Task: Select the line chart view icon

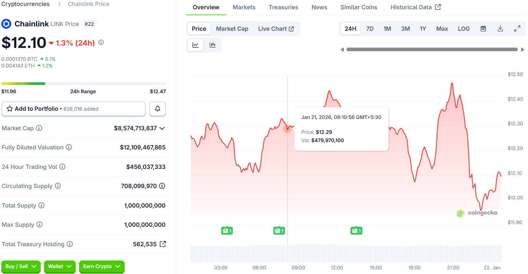Action: coord(196,45)
